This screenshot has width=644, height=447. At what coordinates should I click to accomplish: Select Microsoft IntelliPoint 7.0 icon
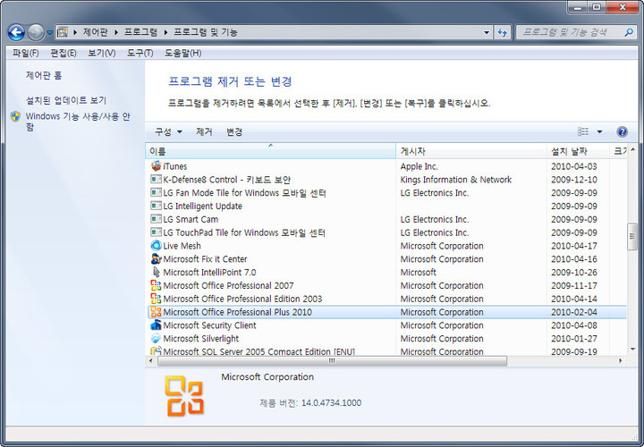pos(156,272)
